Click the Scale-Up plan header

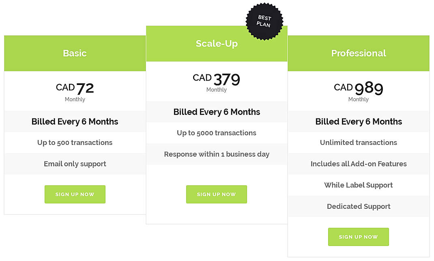click(x=216, y=44)
